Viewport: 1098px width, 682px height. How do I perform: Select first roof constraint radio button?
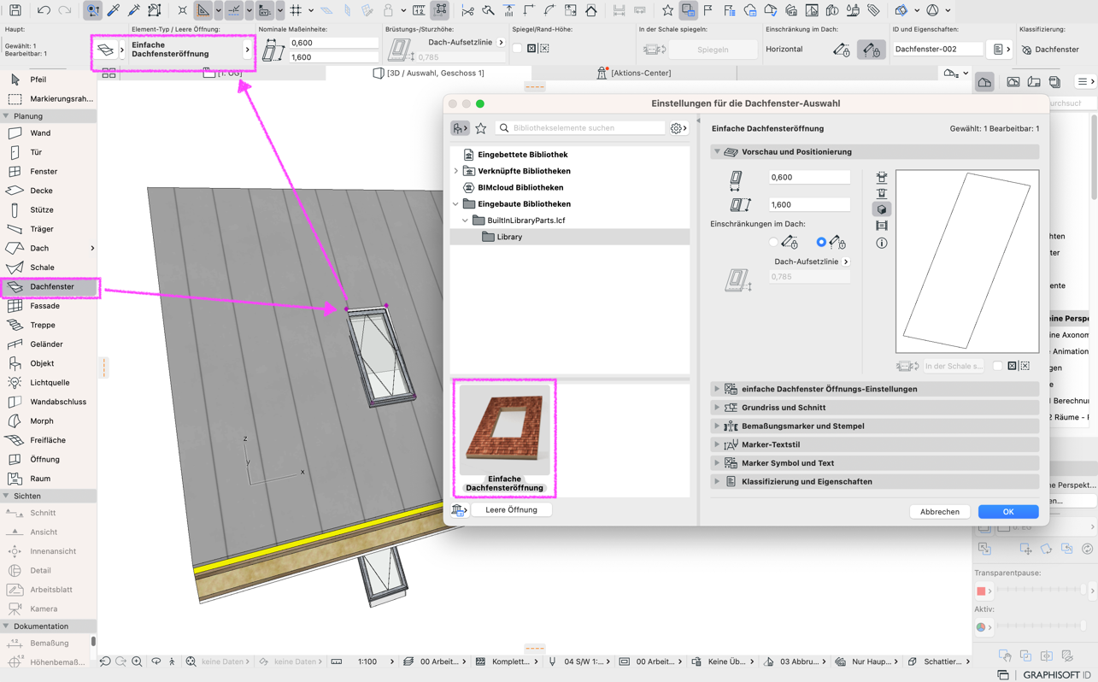(x=774, y=243)
